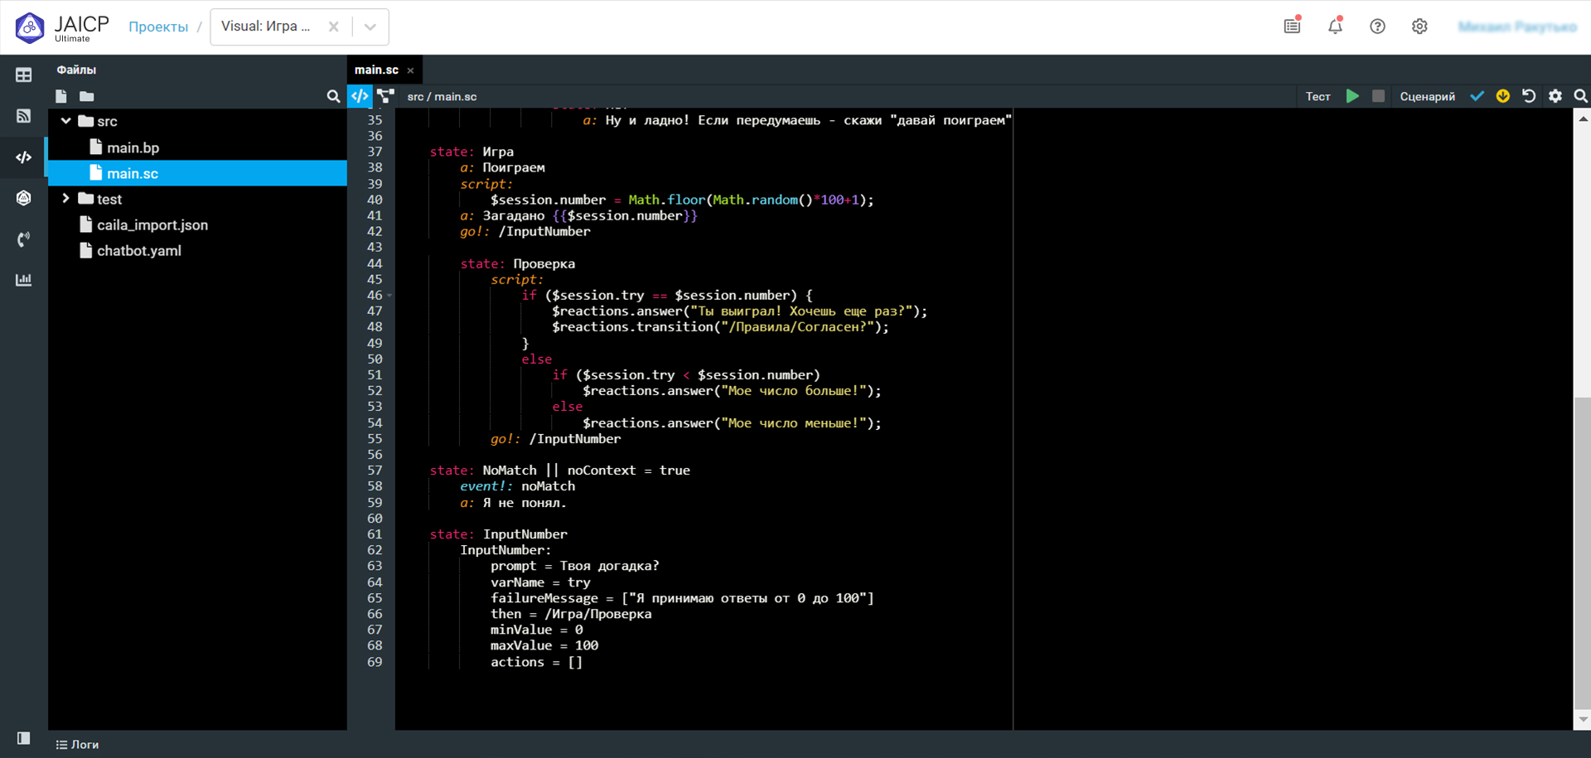Click scrollbar up arrow in editor
This screenshot has height=758, width=1591.
1583,119
